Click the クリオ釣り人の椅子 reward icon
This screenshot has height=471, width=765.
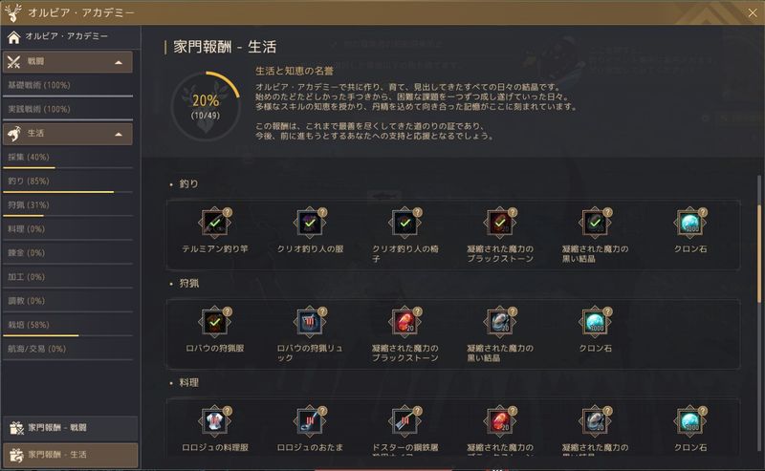(x=404, y=223)
